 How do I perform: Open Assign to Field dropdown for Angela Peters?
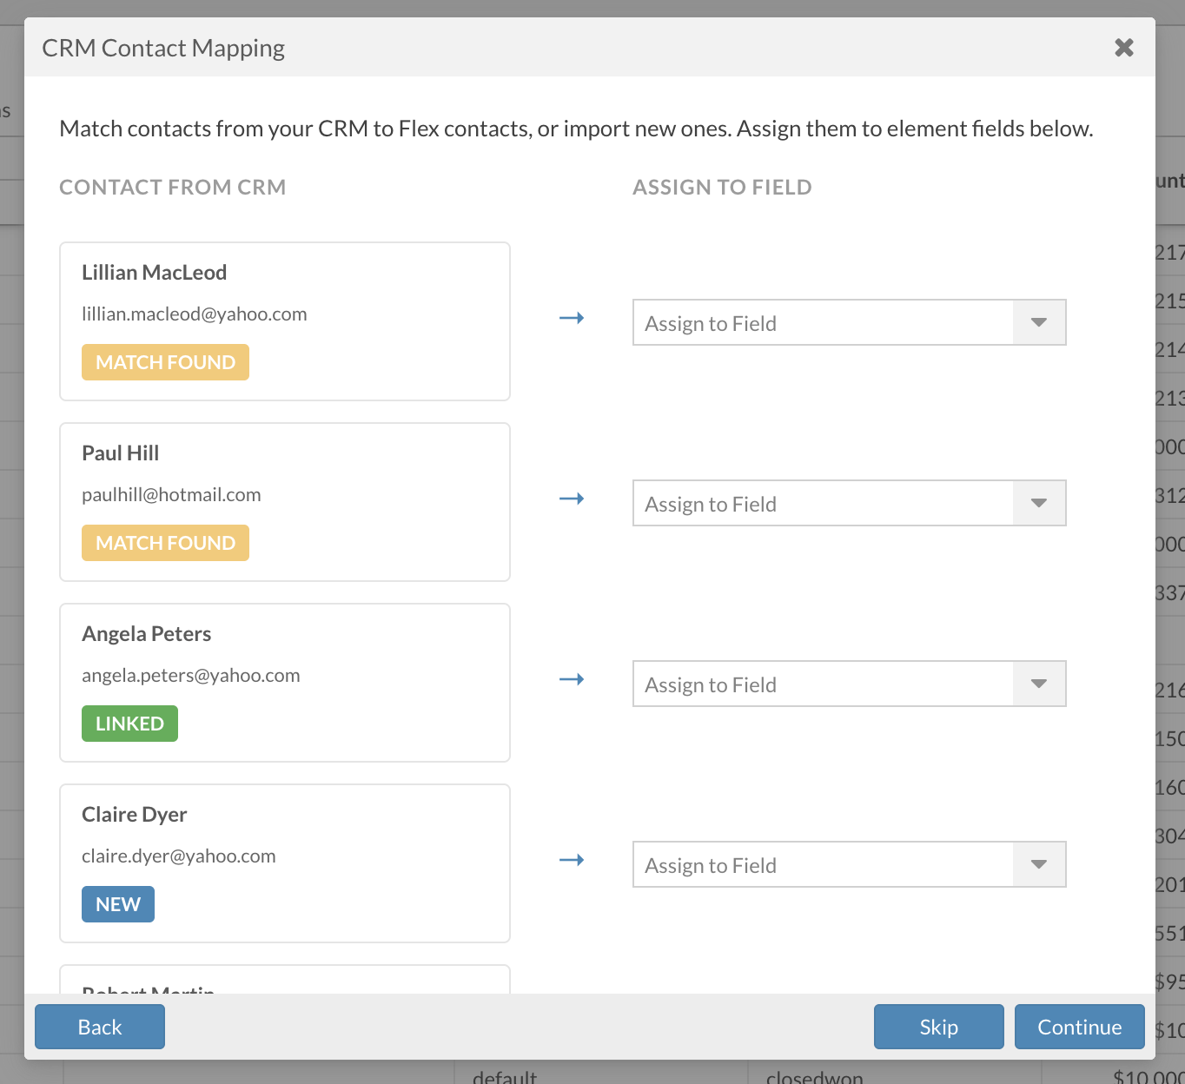point(849,684)
